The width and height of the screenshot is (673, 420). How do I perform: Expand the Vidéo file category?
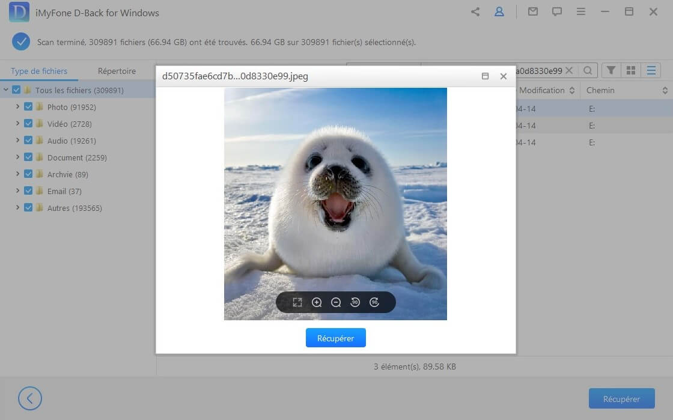pos(18,123)
